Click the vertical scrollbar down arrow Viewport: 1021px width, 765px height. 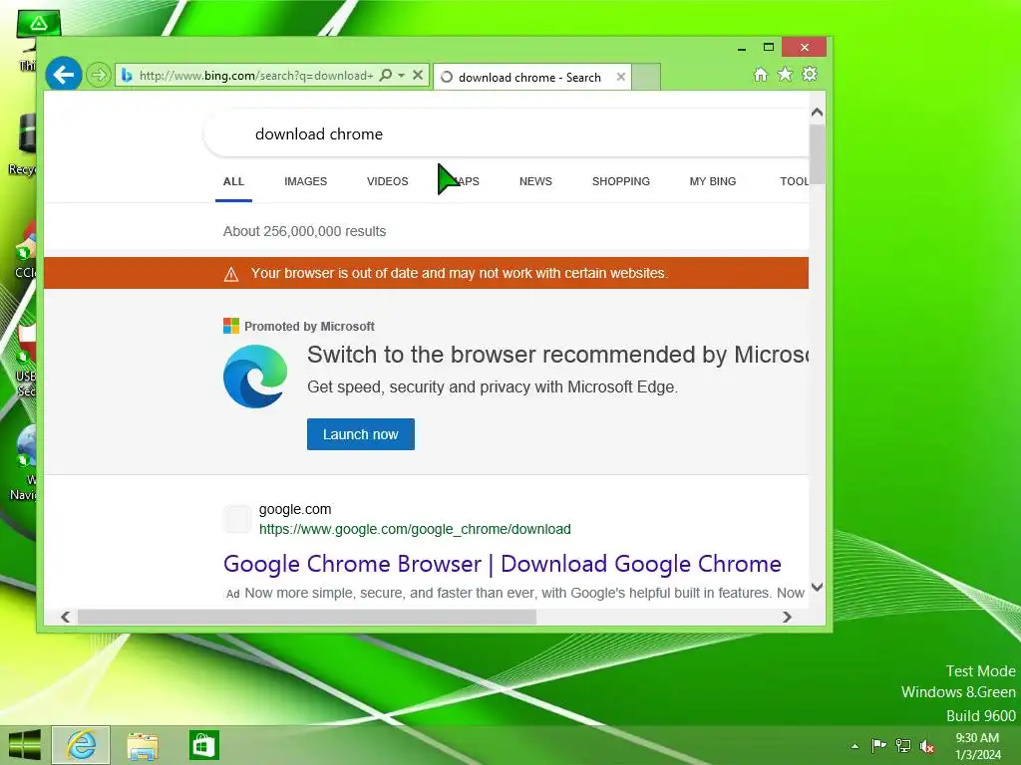point(818,588)
